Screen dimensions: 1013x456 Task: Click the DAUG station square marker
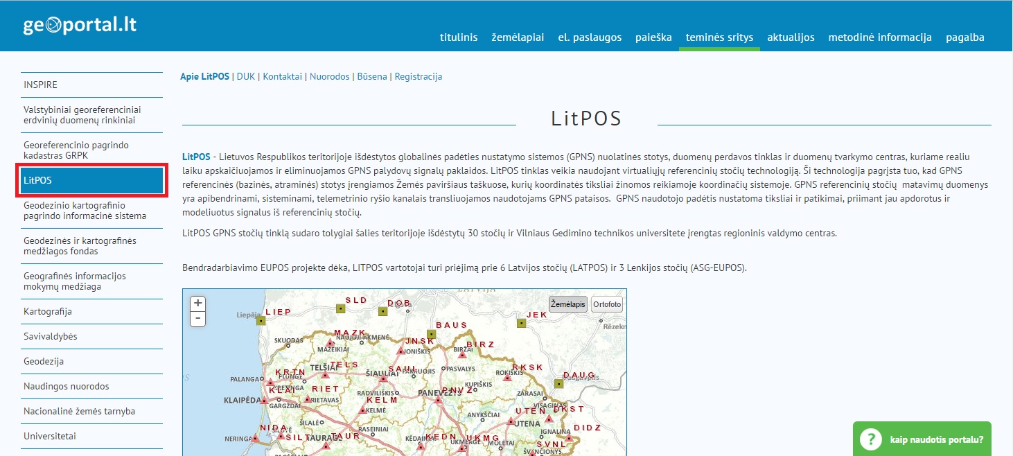point(558,383)
